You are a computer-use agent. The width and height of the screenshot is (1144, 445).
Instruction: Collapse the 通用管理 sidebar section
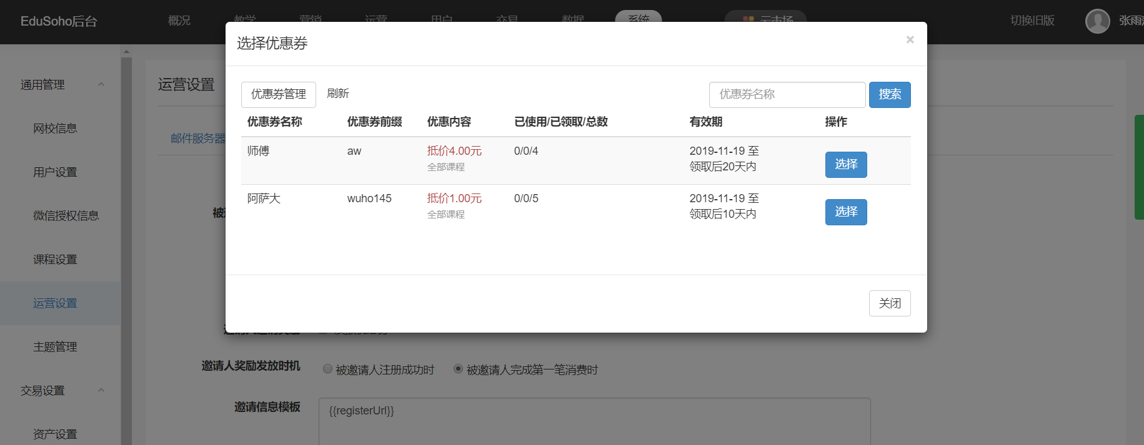(101, 85)
